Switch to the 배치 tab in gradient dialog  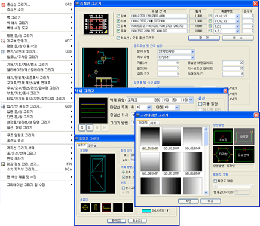153,123
